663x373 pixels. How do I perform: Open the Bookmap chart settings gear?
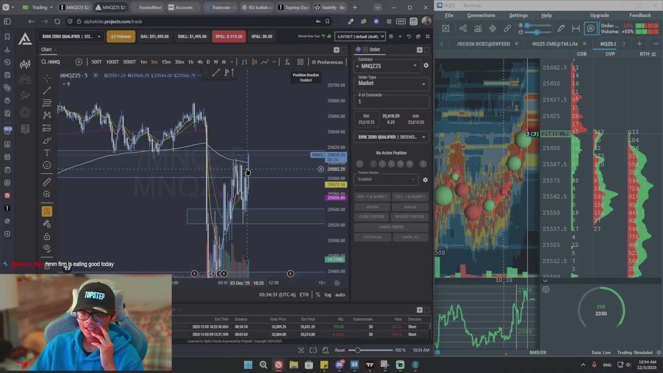(546, 290)
